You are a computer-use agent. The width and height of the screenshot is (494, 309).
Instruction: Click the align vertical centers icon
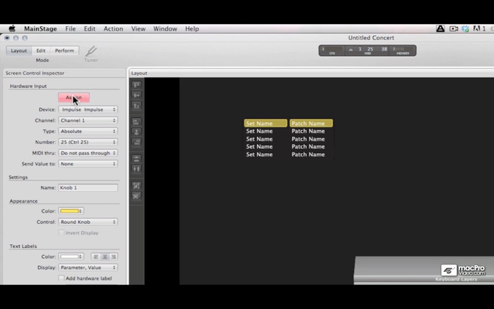click(x=136, y=95)
